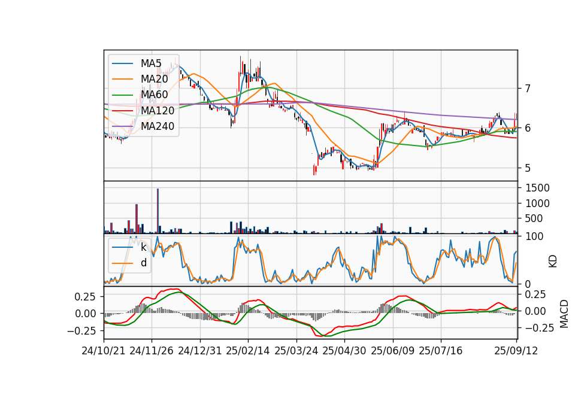Click the green line sample beside MA60

coord(122,95)
